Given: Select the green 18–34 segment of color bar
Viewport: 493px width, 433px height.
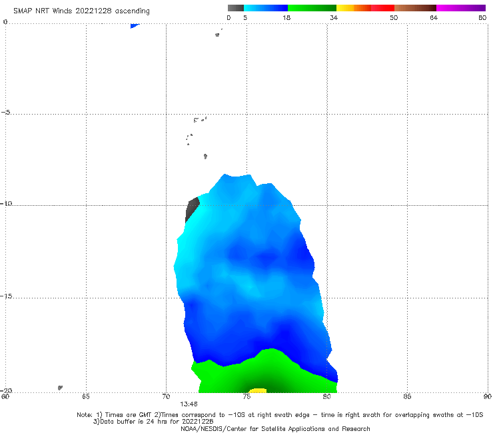Looking at the screenshot, I should point(312,8).
